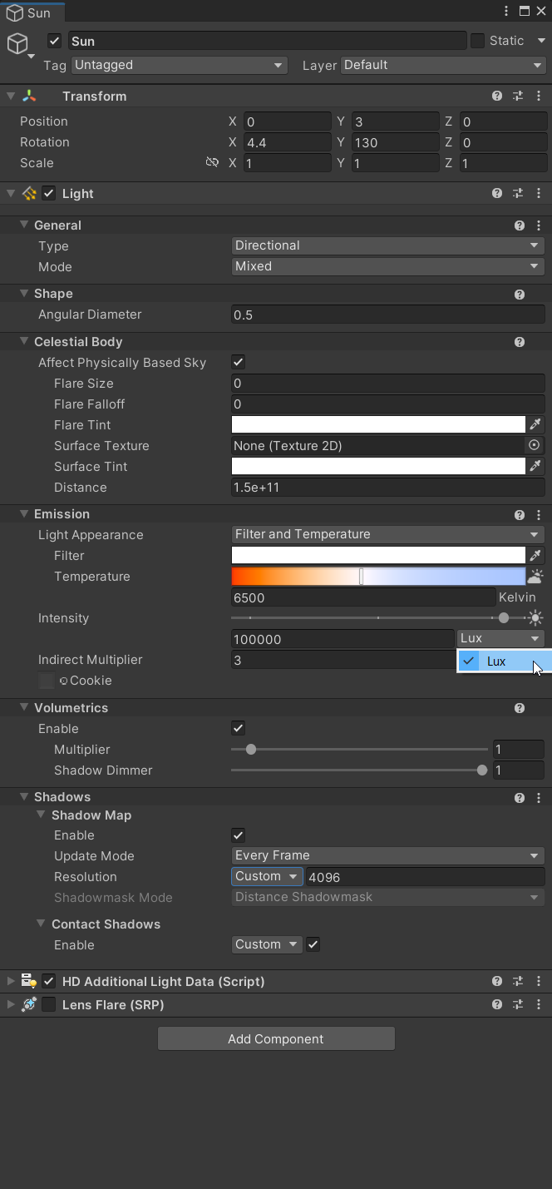Open Transform component help icon
The width and height of the screenshot is (552, 1189).
pos(497,97)
